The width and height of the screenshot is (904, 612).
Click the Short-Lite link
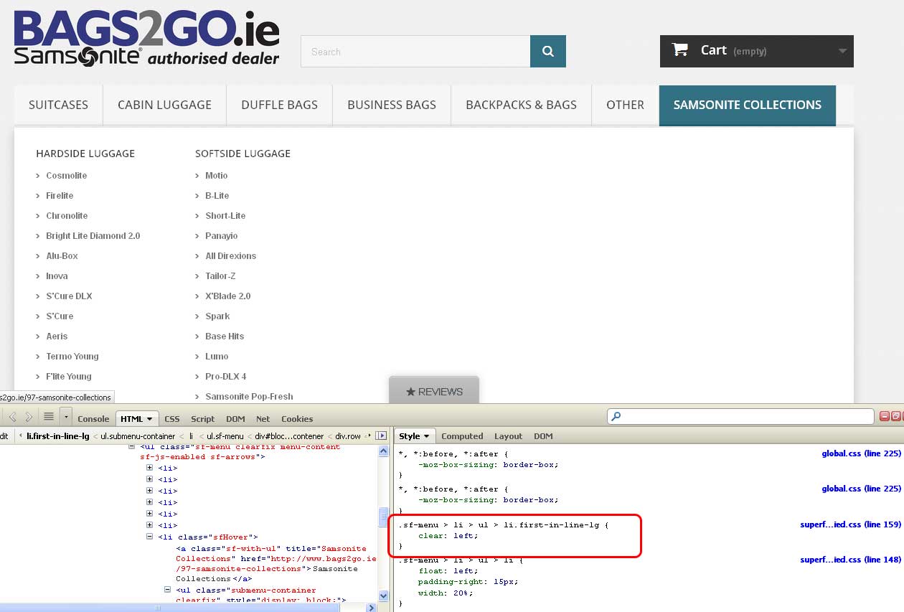point(225,215)
